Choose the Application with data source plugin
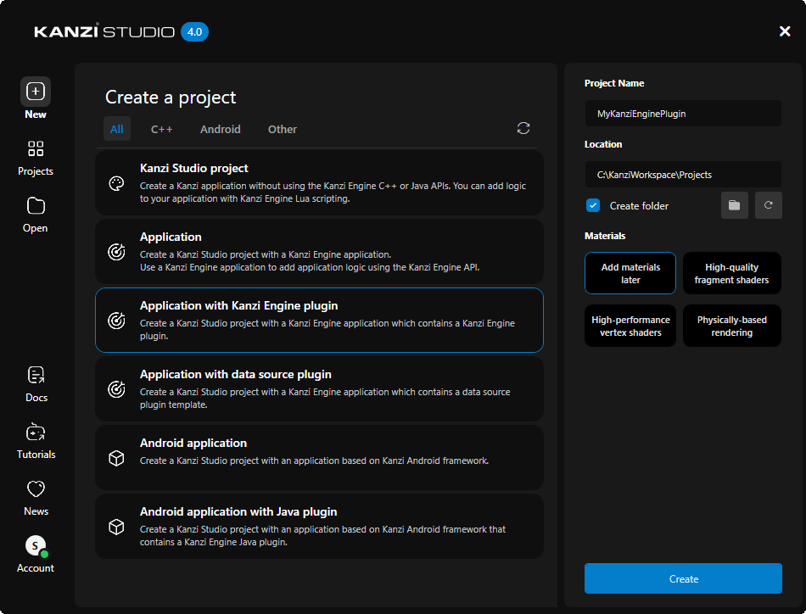 tap(320, 388)
